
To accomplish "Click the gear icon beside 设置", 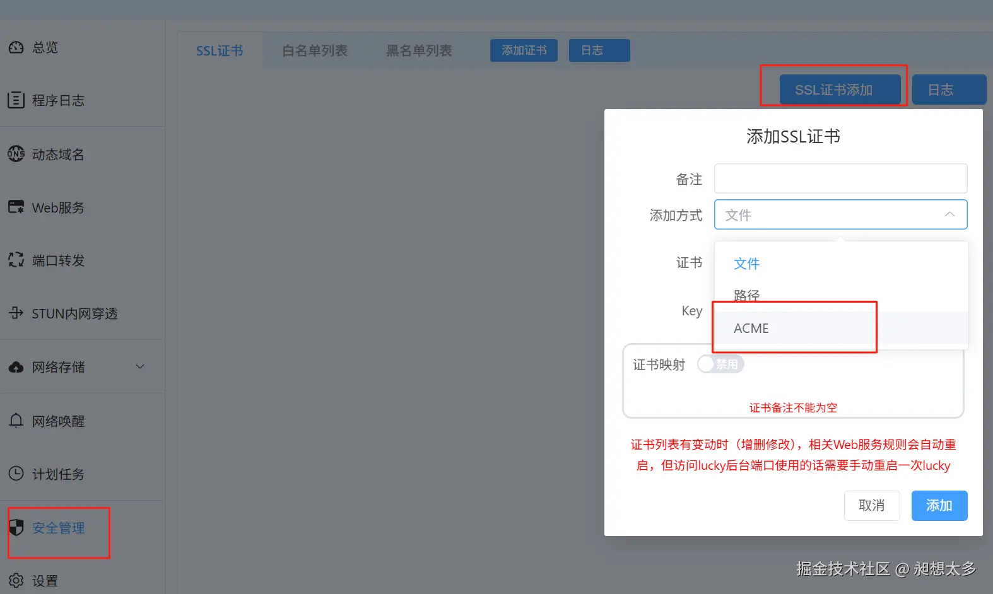I will click(16, 580).
